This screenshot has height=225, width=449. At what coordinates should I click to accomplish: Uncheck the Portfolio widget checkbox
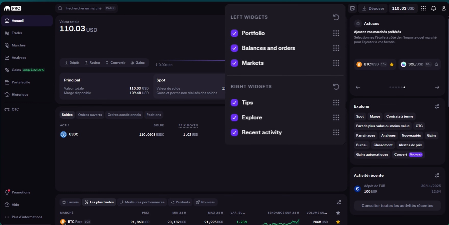pyautogui.click(x=234, y=33)
